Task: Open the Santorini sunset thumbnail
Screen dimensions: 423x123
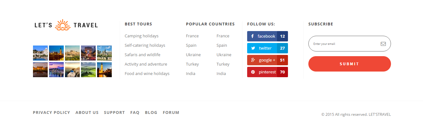Action: point(72,70)
